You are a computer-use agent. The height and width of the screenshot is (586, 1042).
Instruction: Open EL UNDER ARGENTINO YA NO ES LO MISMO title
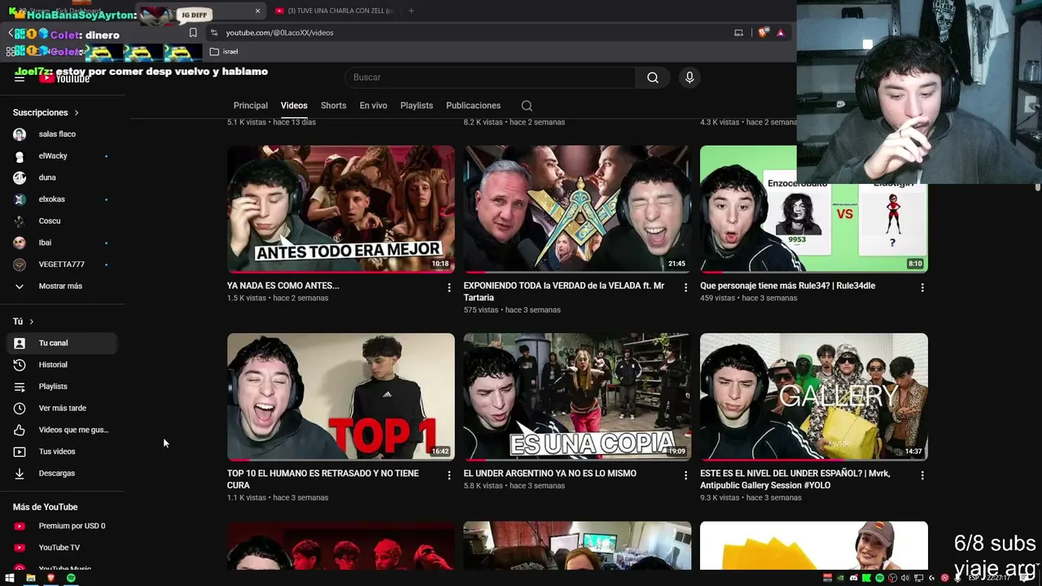pos(550,474)
